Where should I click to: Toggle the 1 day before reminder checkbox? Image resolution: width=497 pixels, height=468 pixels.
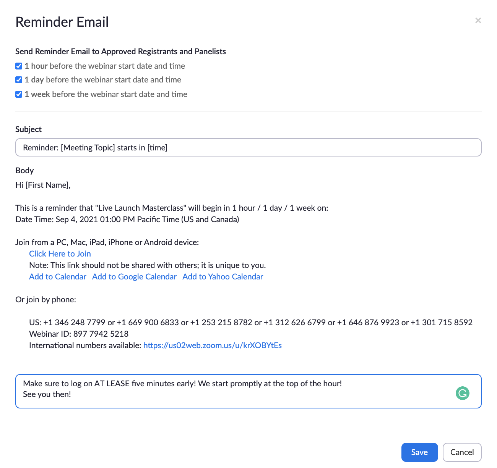click(x=19, y=80)
